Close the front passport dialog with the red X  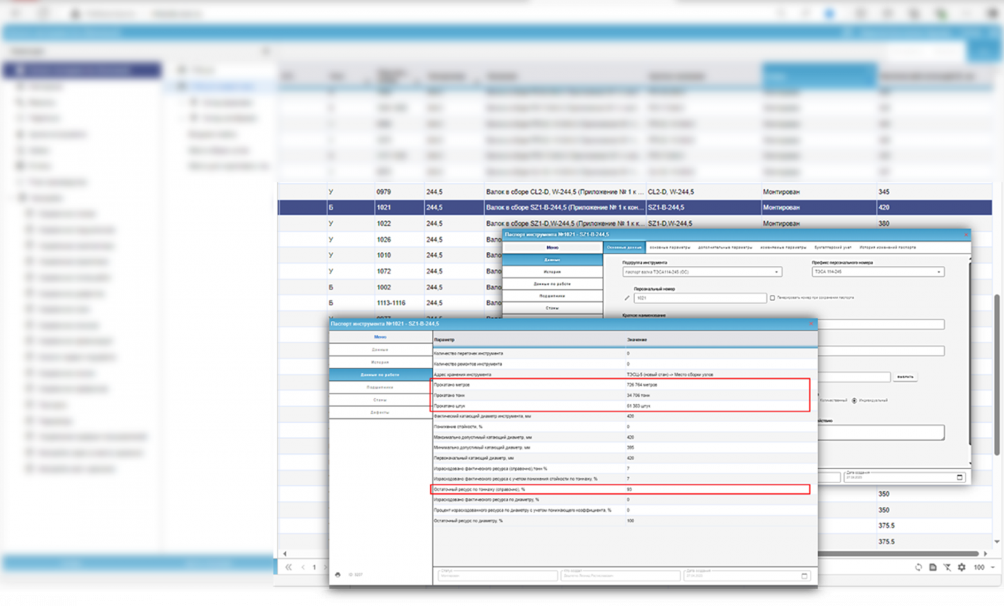(811, 324)
